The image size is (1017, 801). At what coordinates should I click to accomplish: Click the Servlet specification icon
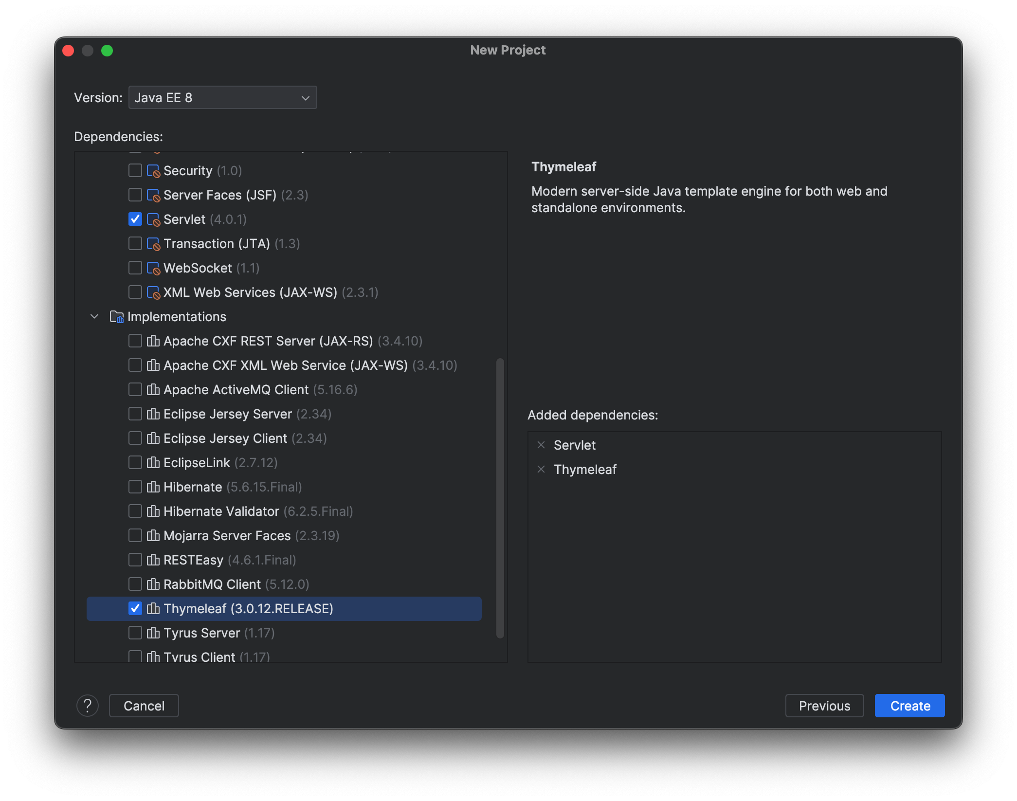(x=153, y=219)
